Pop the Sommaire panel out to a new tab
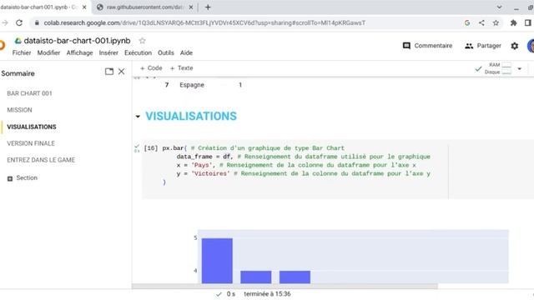Viewport: 534px width, 300px height. [109, 72]
